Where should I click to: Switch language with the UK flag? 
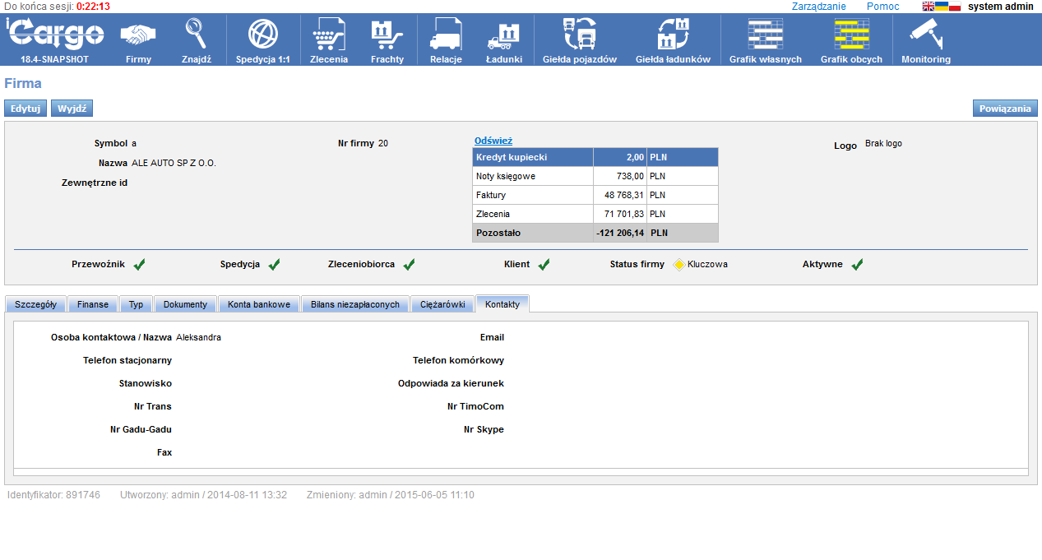tap(928, 7)
